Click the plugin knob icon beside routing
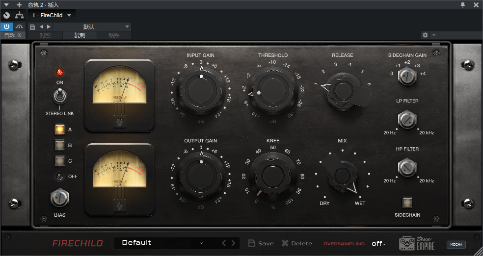Viewport: 483px width, 256px height. point(6,15)
